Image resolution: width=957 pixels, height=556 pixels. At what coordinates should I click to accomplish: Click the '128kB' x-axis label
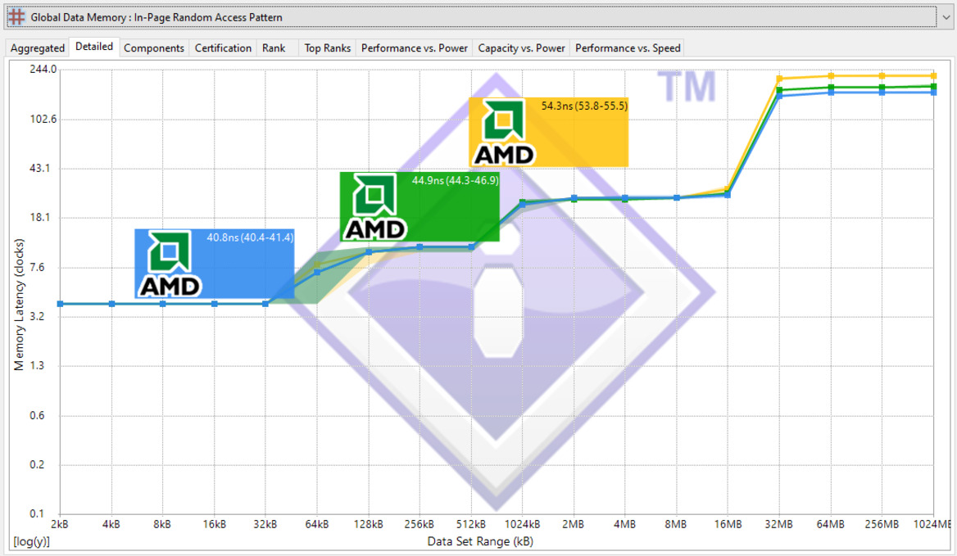(368, 524)
